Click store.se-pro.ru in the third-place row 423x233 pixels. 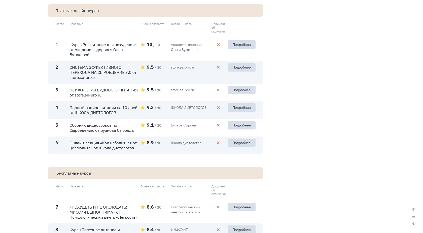pyautogui.click(x=182, y=90)
